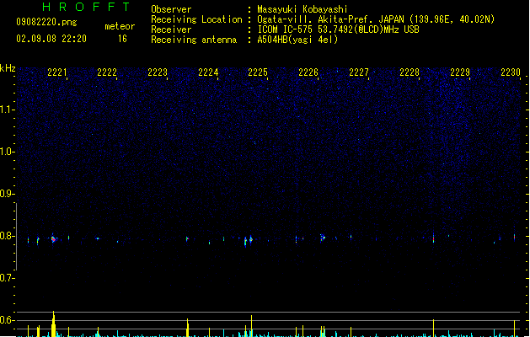Screen dimensions: 530x337
Task: Click the 2227 time marker
Action: coord(359,72)
